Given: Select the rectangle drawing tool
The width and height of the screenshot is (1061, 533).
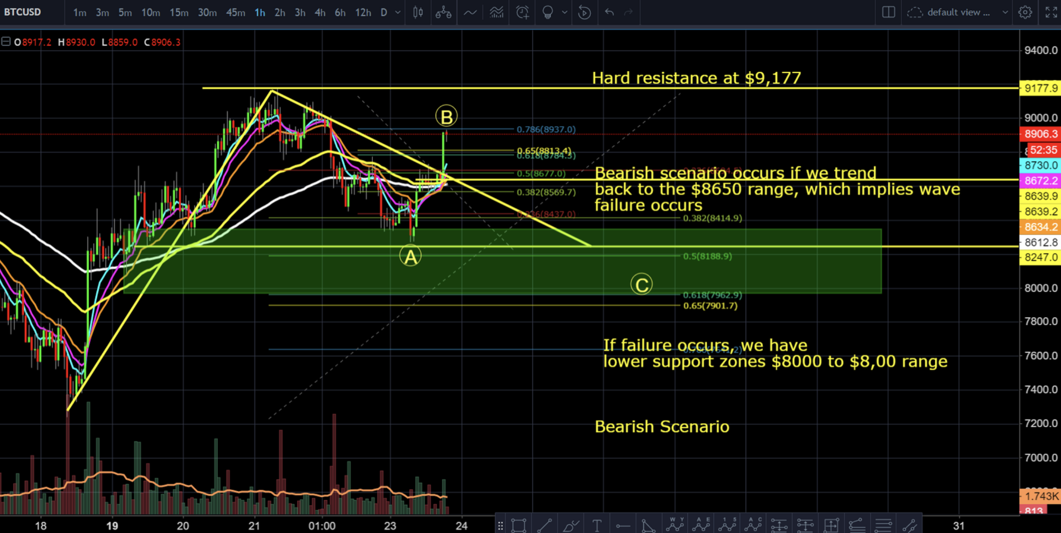Looking at the screenshot, I should 519,525.
